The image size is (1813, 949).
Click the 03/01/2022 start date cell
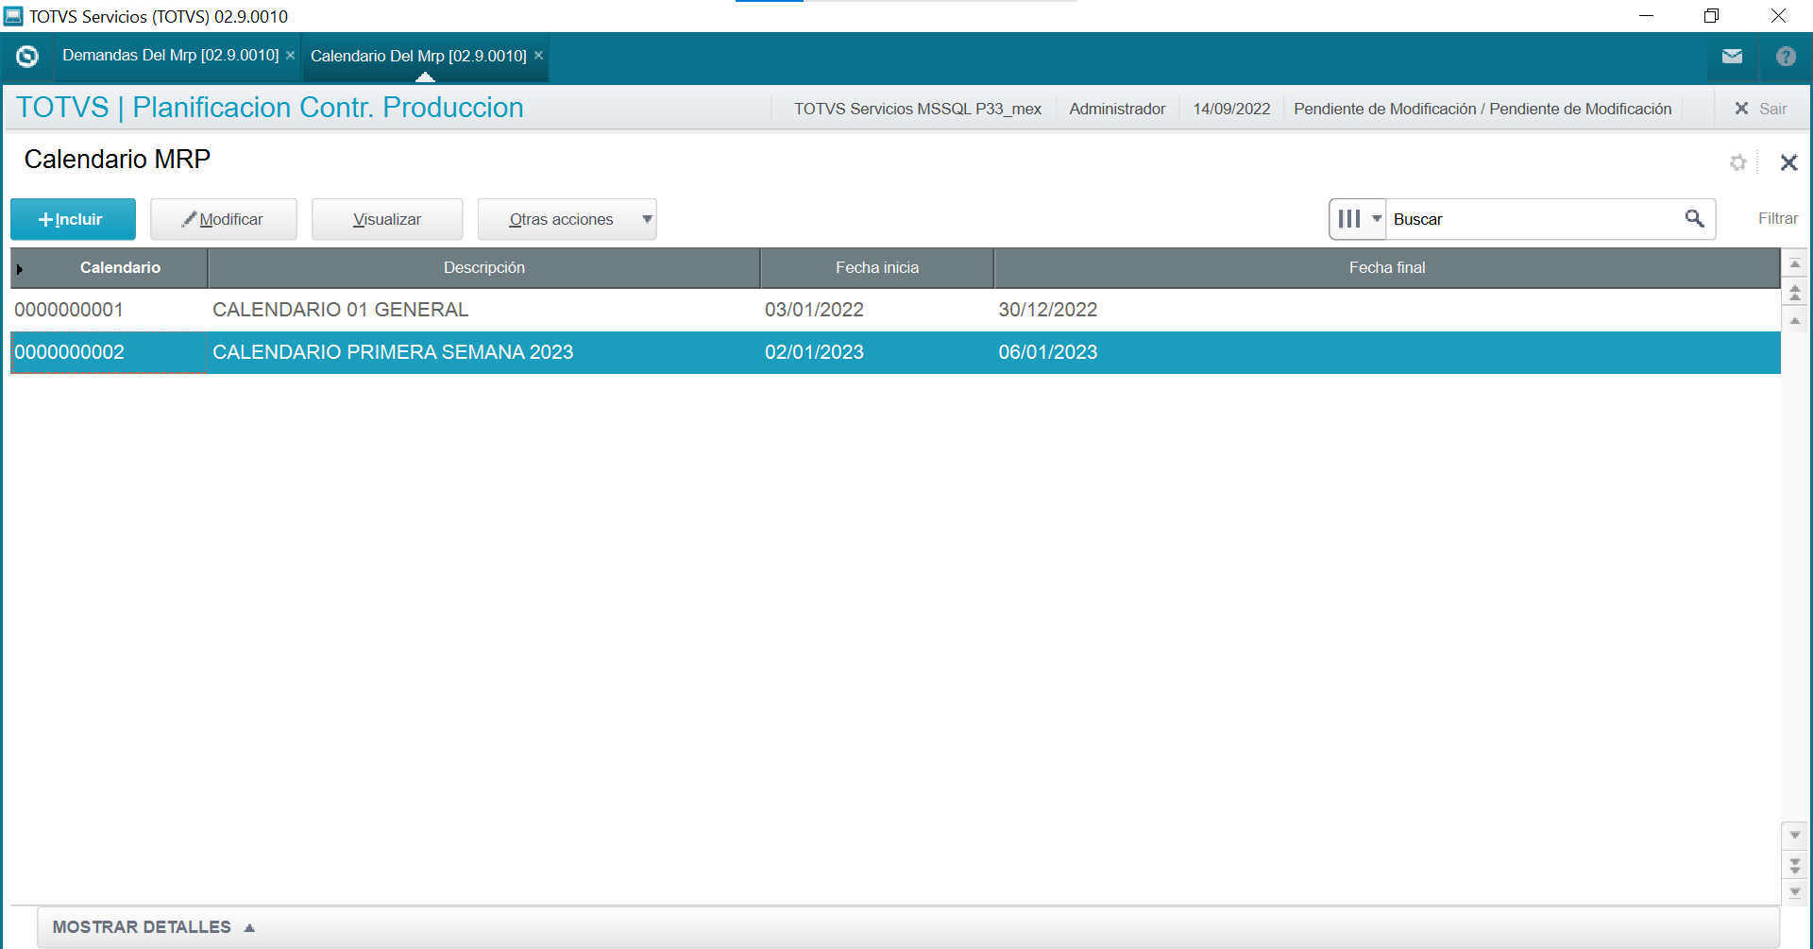tap(814, 310)
